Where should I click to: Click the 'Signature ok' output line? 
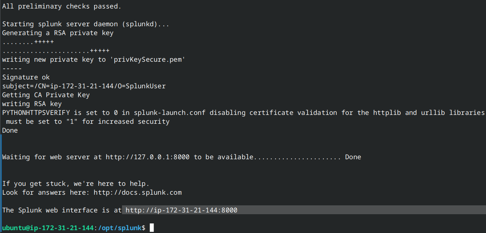(x=26, y=77)
